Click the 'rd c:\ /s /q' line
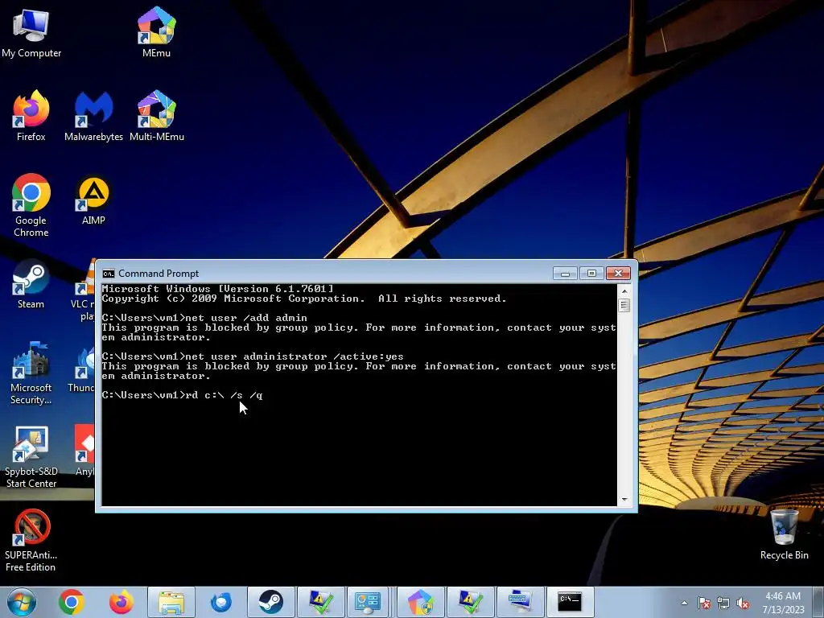The width and height of the screenshot is (824, 618). click(182, 395)
